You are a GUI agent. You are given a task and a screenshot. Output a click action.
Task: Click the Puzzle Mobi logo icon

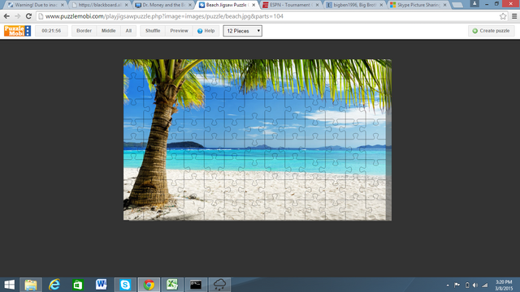click(17, 31)
